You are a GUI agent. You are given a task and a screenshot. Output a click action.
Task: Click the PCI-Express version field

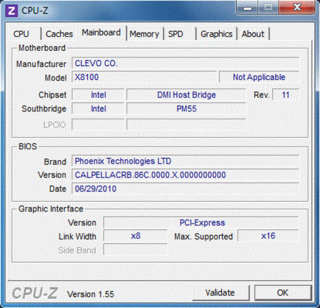click(x=201, y=223)
